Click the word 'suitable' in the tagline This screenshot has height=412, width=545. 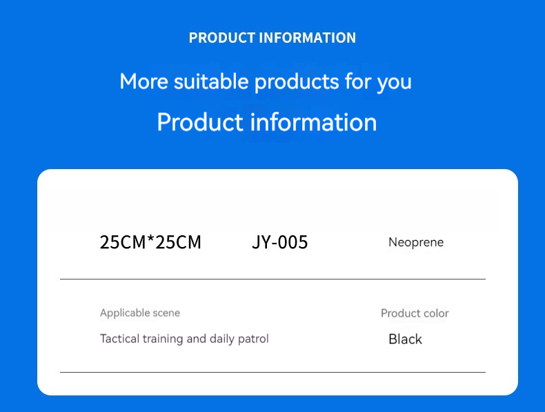coord(212,81)
